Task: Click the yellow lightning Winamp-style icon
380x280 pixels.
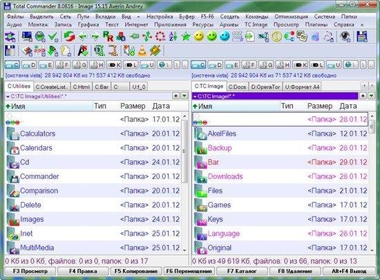Action: (155, 50)
